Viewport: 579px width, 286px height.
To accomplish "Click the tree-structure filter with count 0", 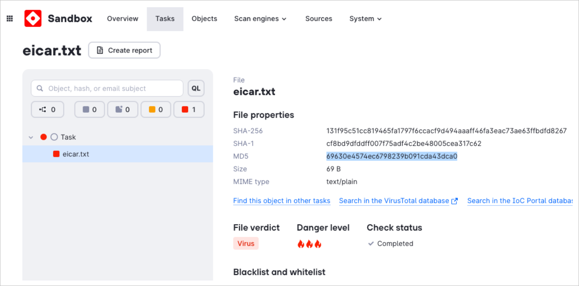I will pyautogui.click(x=47, y=109).
